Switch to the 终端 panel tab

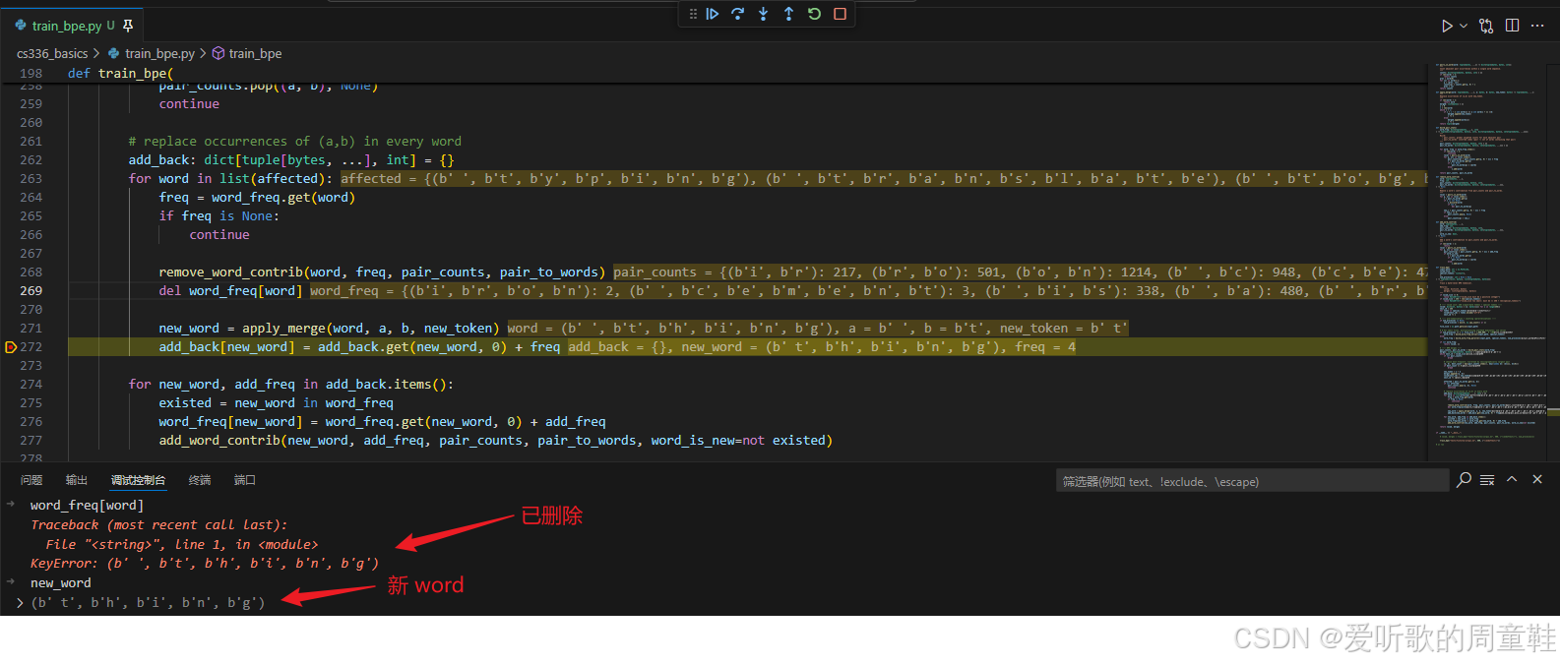point(200,480)
